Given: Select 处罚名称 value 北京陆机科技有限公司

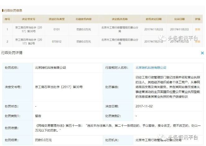Looking at the screenshot, I should tap(50, 68).
